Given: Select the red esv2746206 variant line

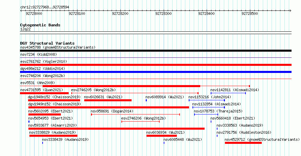Looking at the screenshot, I should click(140, 122).
